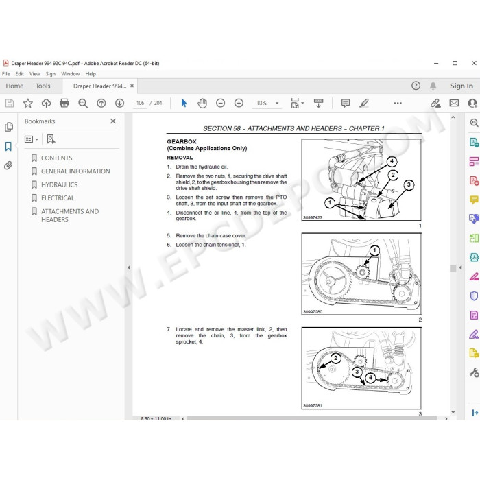The width and height of the screenshot is (480, 480).
Task: Click the upload to cloud icon
Action: pos(46,103)
